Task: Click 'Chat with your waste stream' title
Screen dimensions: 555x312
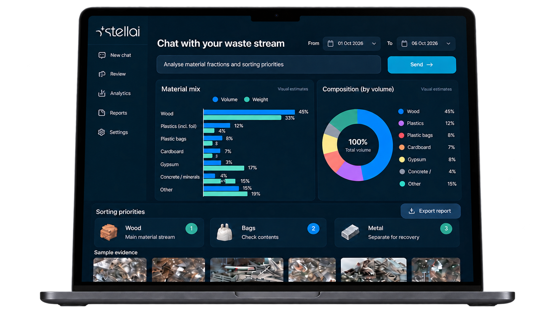Action: (221, 43)
